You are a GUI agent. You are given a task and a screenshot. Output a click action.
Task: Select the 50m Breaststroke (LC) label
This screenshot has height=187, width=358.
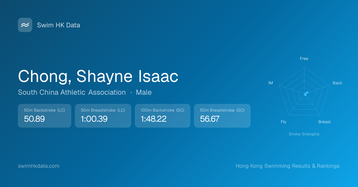point(103,110)
